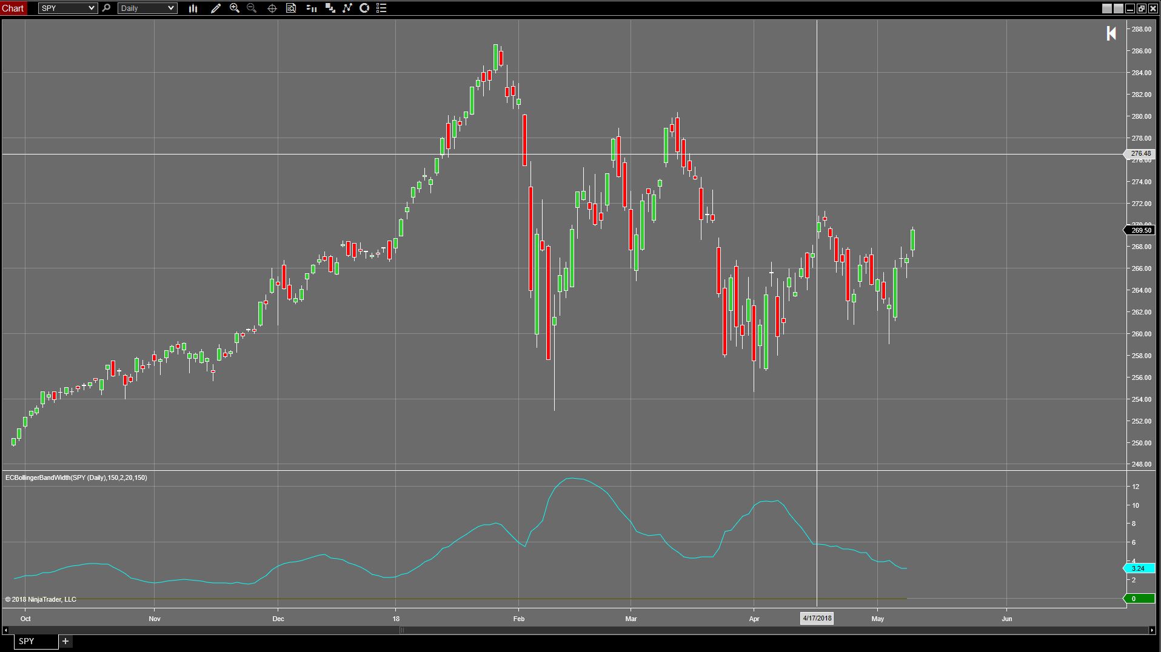Click the Apr label on time axis

pos(754,619)
